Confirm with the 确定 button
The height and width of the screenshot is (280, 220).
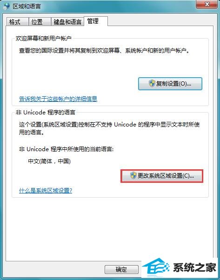coord(121,269)
